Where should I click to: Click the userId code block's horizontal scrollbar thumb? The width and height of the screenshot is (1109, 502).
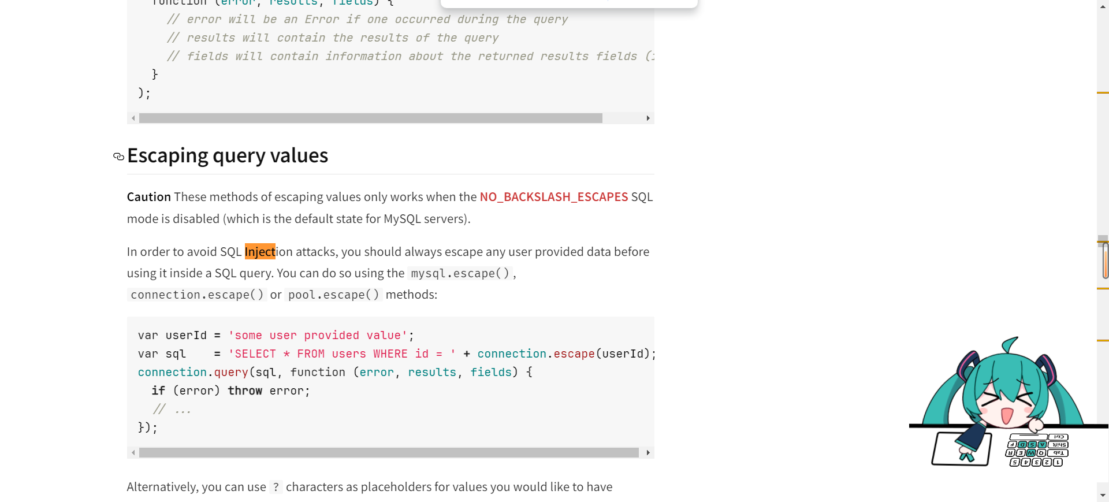[389, 453]
